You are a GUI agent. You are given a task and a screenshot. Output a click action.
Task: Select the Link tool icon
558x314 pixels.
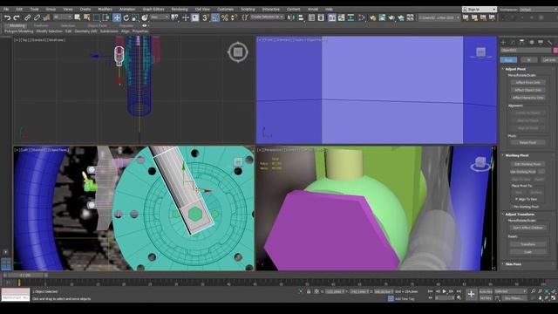pyautogui.click(x=27, y=17)
